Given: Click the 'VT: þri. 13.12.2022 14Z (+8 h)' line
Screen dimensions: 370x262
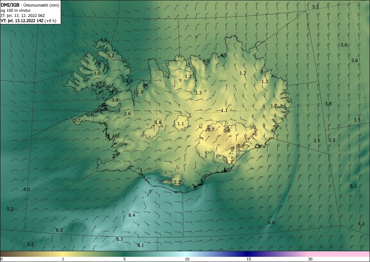Looking at the screenshot, I should click(x=28, y=21).
